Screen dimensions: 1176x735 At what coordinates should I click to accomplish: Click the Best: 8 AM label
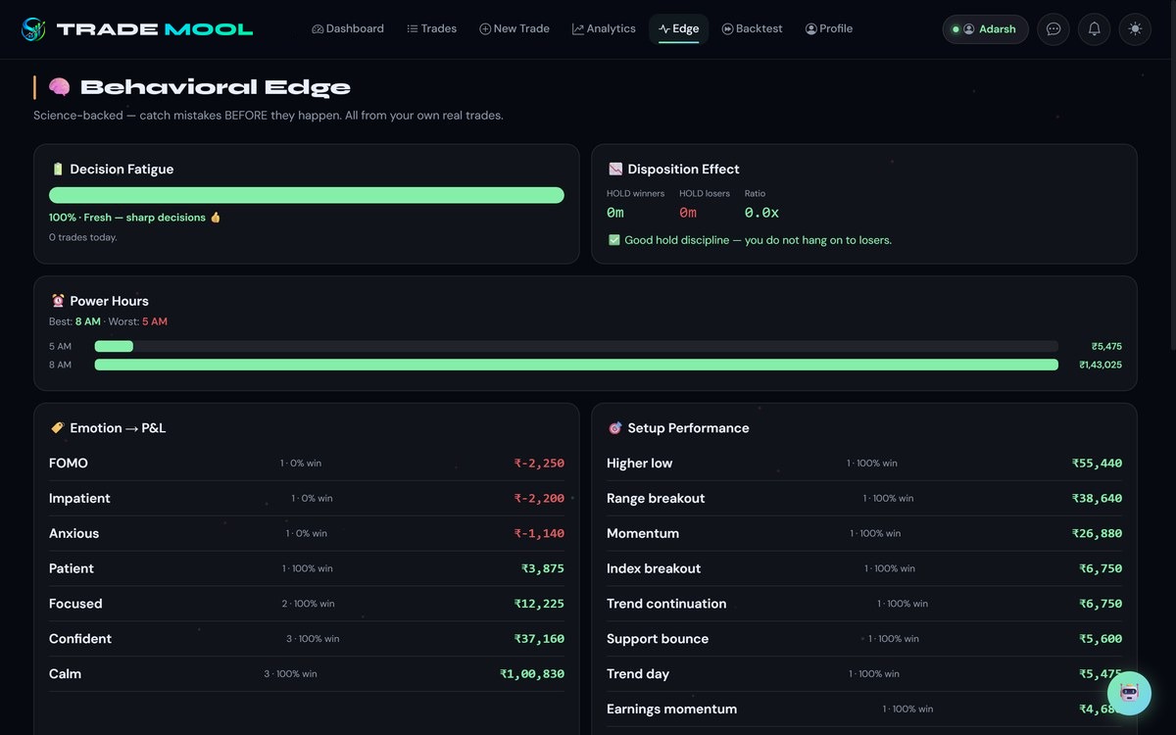tap(74, 321)
